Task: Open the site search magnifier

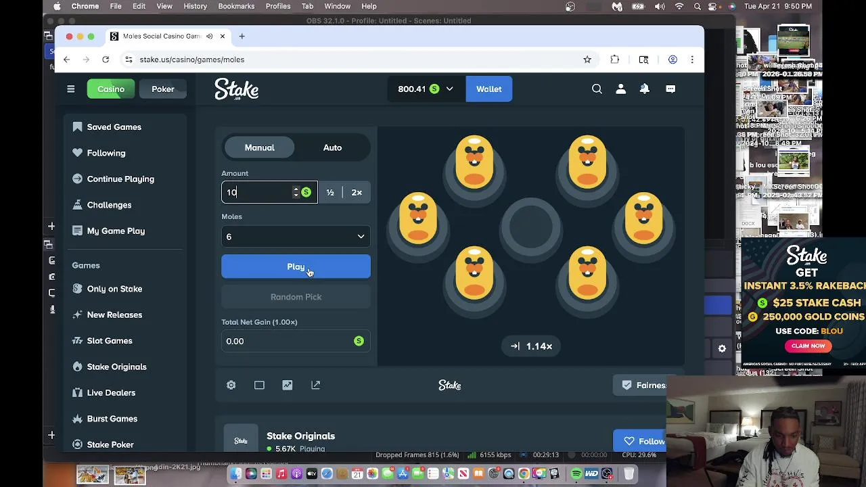Action: point(597,89)
